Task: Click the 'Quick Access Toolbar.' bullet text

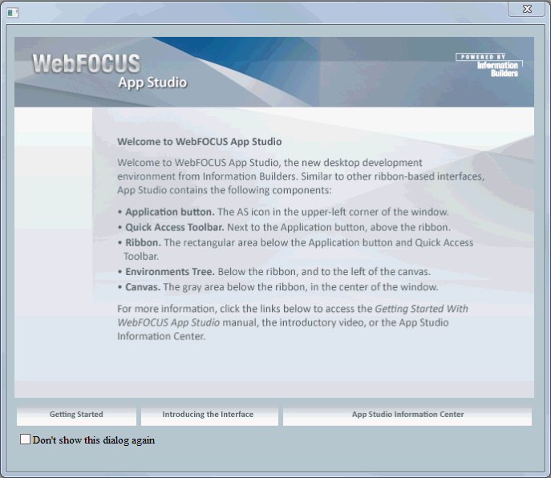Action: pyautogui.click(x=175, y=228)
